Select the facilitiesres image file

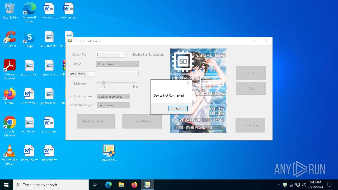click(29, 125)
